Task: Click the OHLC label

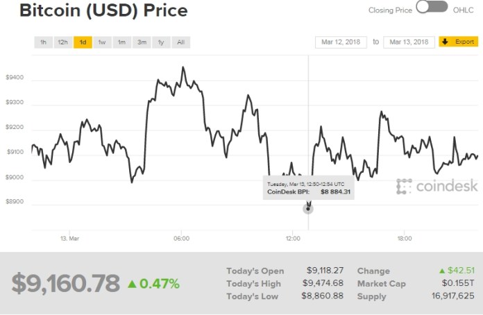Action: pyautogui.click(x=464, y=10)
